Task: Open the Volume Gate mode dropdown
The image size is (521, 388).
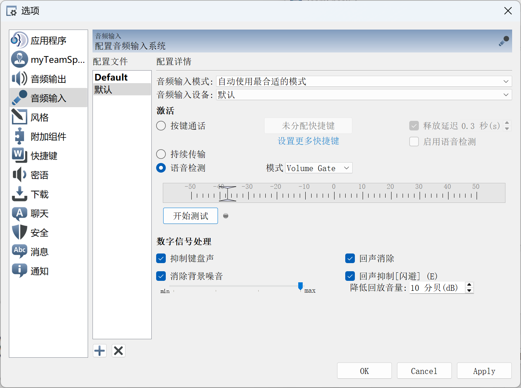Action: pos(319,168)
